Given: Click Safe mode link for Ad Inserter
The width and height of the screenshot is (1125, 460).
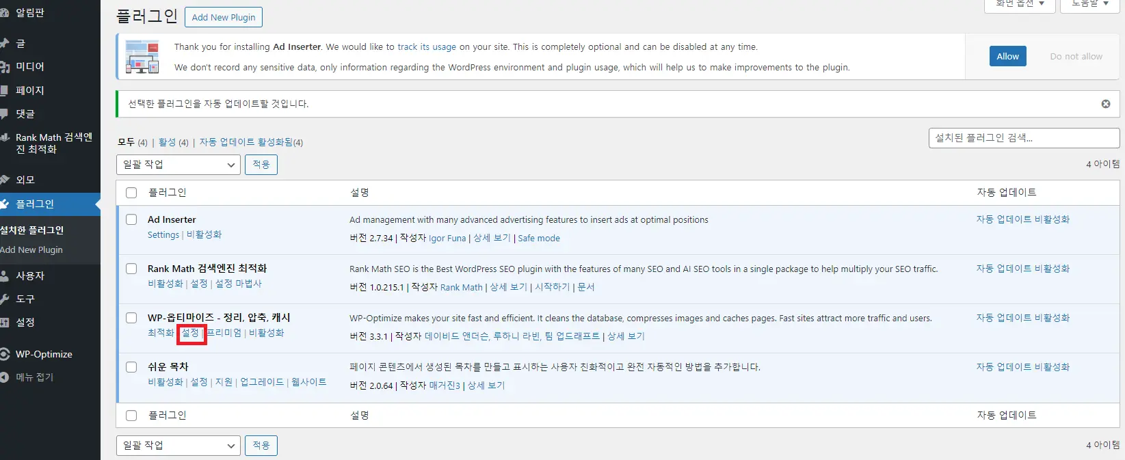Looking at the screenshot, I should (x=539, y=238).
